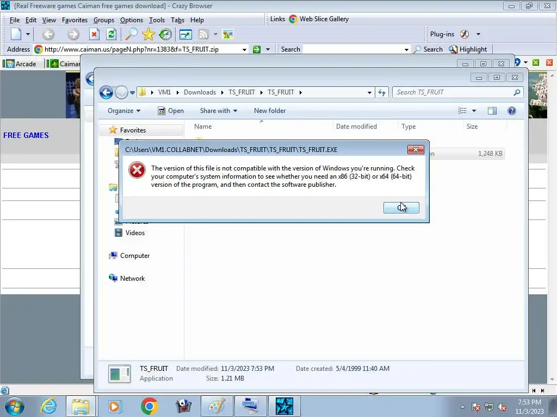This screenshot has width=557, height=417.
Task: Launch Internet Explorer from the taskbar
Action: 48,406
